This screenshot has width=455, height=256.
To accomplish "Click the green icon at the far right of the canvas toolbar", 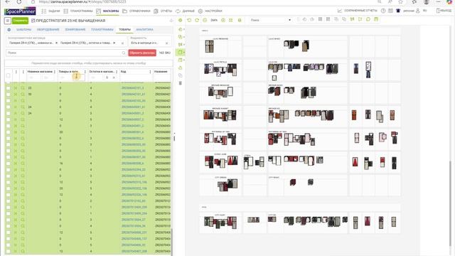I will [376, 19].
